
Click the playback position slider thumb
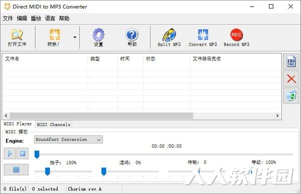point(37,154)
